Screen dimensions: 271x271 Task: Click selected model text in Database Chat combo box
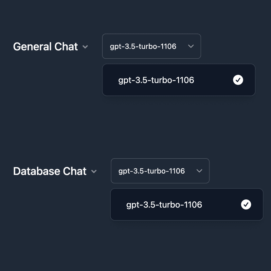pyautogui.click(x=152, y=171)
